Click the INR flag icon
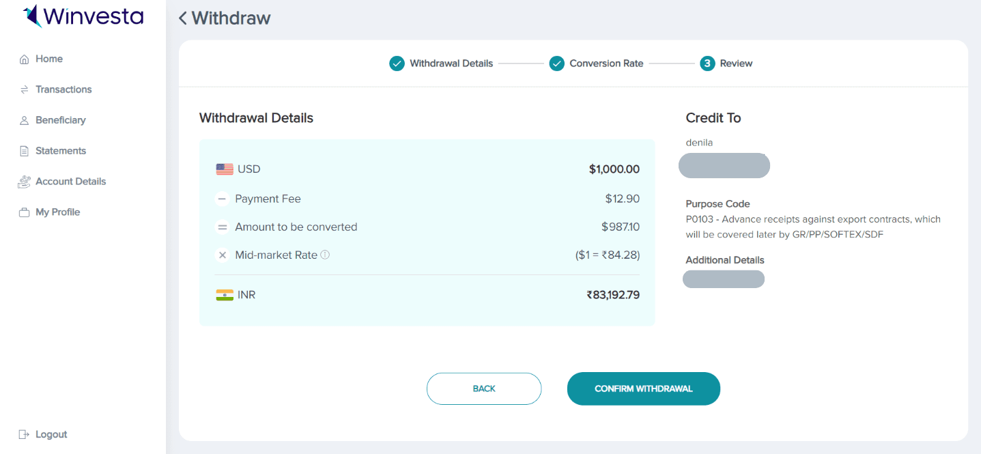The width and height of the screenshot is (981, 454). point(225,295)
